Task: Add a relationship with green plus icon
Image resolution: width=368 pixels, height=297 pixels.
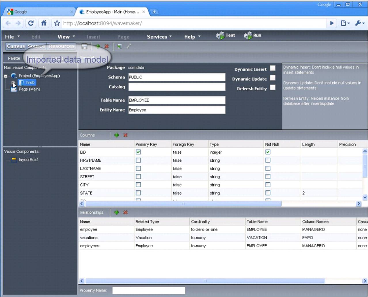Action: click(x=117, y=212)
